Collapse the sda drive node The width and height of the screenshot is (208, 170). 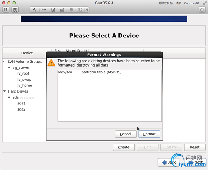pos(9,97)
